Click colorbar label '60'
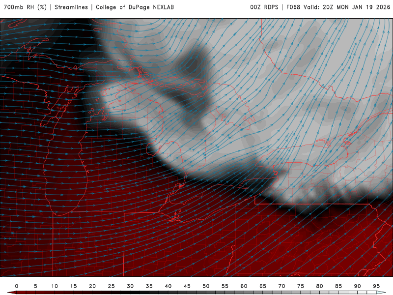The width and height of the screenshot is (393, 295). [244, 286]
